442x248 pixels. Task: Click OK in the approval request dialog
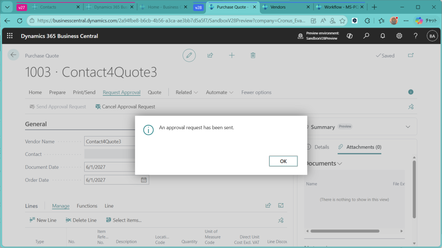[283, 161]
